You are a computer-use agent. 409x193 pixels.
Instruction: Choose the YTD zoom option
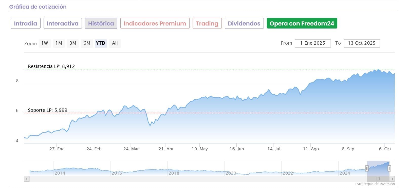pyautogui.click(x=101, y=43)
